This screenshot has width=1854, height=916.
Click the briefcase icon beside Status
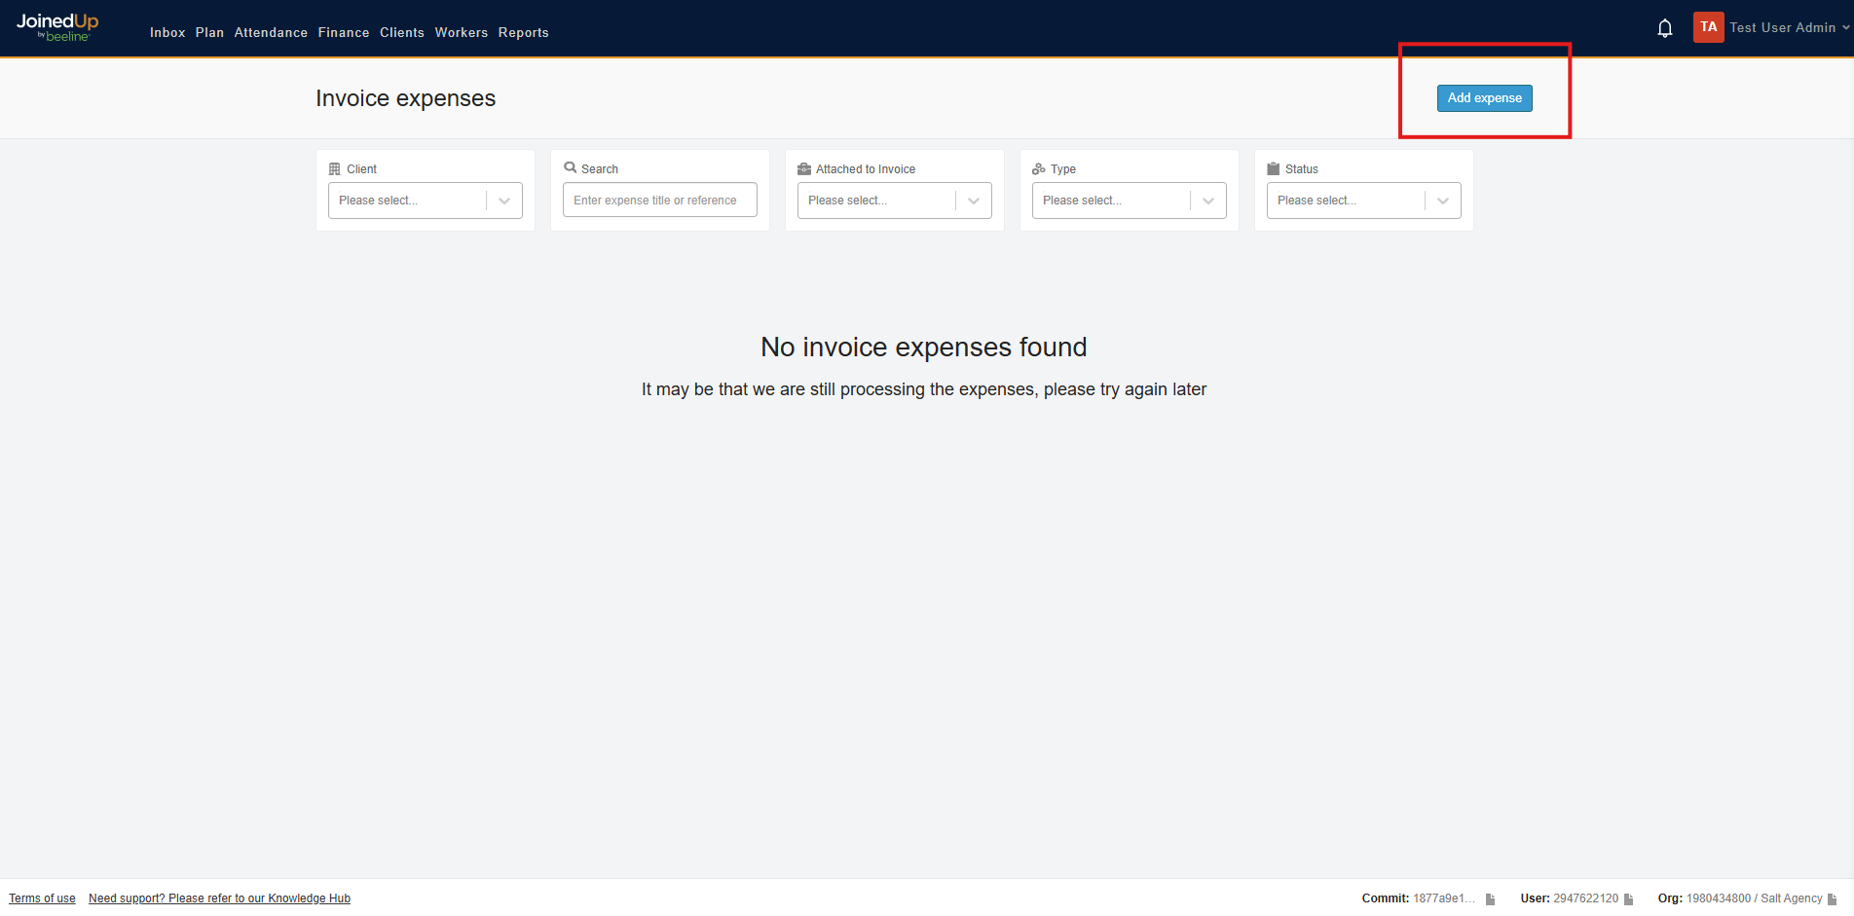1273,167
